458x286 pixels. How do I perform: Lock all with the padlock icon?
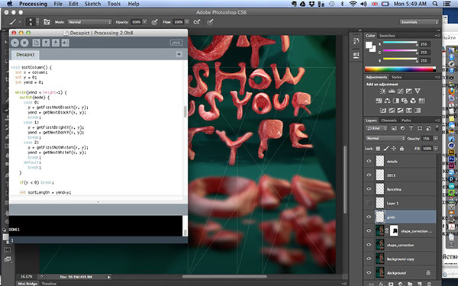coord(402,149)
